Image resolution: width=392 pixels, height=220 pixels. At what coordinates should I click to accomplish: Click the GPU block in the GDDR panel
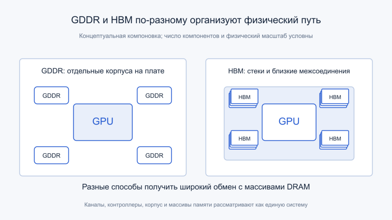coord(103,122)
